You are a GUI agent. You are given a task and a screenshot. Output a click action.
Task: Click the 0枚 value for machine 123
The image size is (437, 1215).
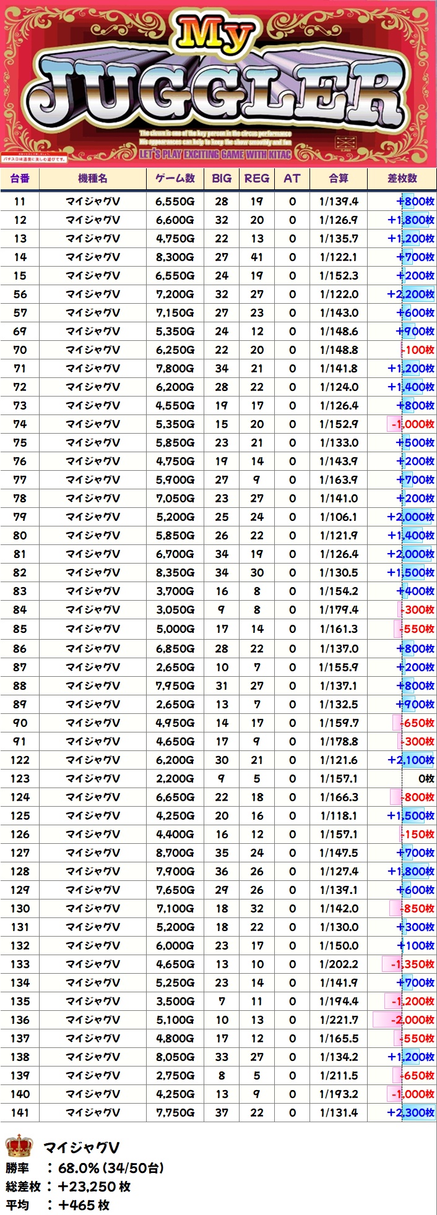point(426,778)
